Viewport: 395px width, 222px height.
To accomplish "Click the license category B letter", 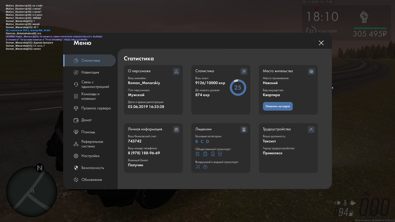I will click(x=197, y=142).
